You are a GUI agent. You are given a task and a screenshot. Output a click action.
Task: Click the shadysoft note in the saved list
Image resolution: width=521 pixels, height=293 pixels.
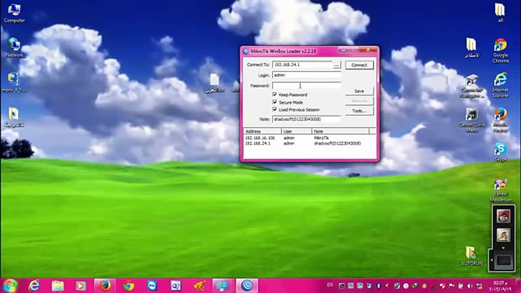point(337,143)
